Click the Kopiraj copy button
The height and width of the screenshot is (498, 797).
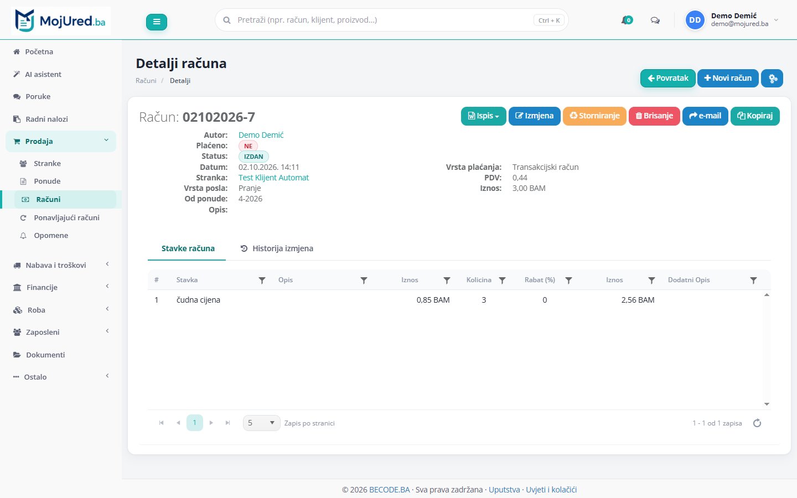coord(755,116)
